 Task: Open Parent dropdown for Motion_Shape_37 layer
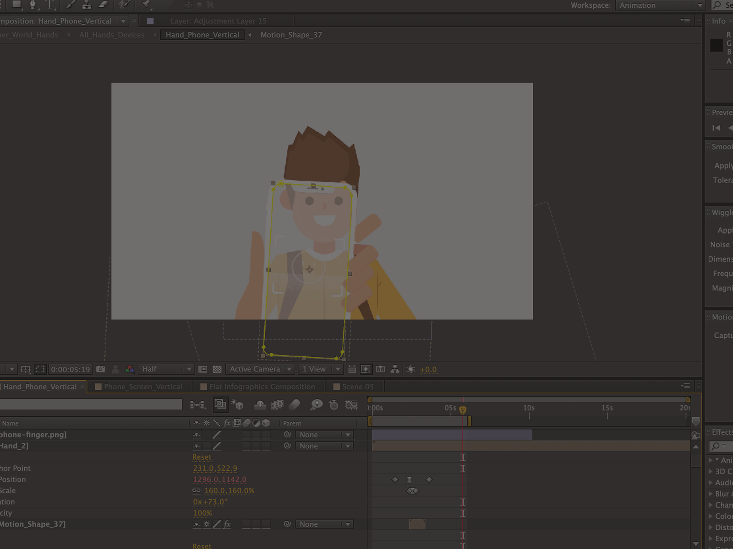[324, 524]
